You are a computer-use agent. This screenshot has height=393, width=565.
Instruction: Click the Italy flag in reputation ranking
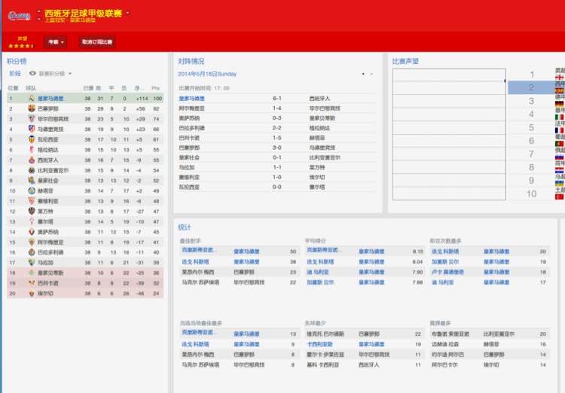click(559, 117)
